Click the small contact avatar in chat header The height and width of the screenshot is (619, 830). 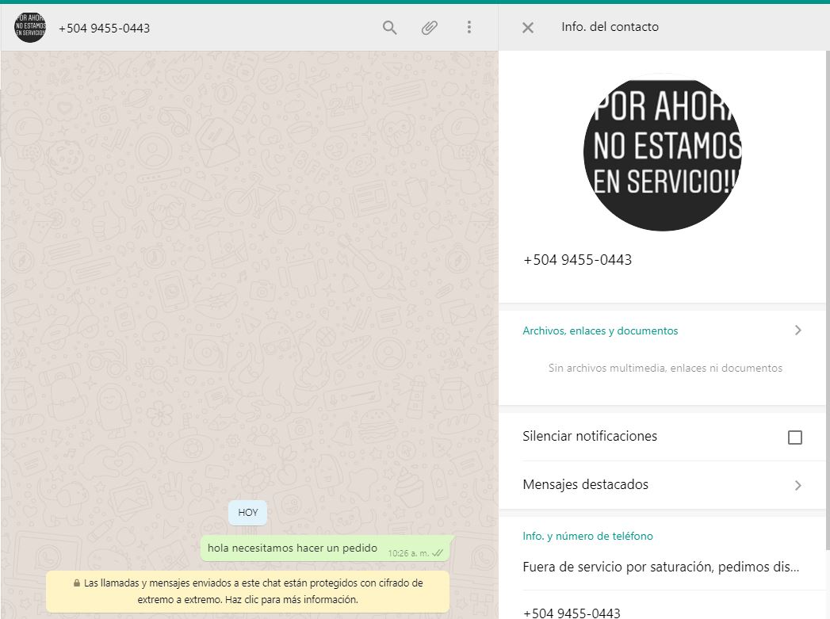[29, 28]
